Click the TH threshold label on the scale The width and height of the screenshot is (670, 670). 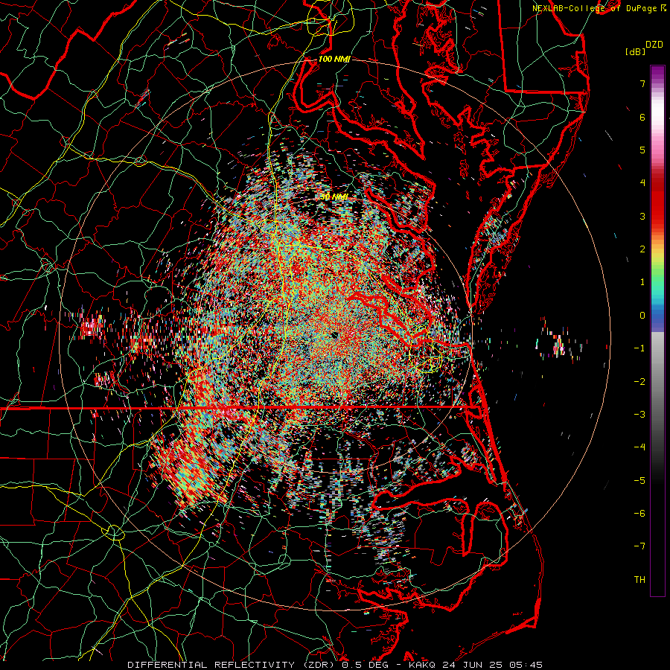coord(639,579)
